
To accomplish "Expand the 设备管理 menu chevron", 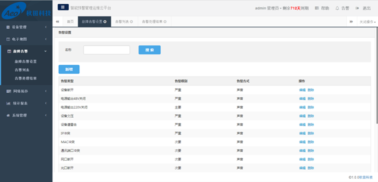I will (x=45, y=27).
